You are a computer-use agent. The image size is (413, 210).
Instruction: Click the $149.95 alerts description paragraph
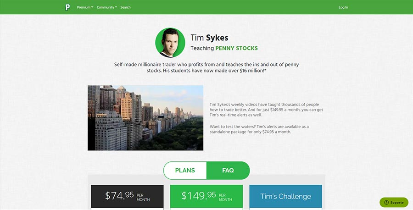(266, 110)
